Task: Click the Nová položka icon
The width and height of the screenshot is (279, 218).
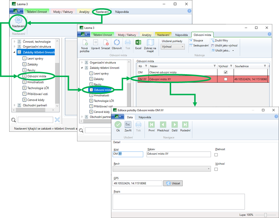Action: click(x=85, y=43)
